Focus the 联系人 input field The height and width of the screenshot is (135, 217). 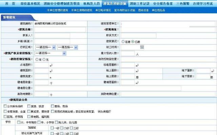coord(52,35)
